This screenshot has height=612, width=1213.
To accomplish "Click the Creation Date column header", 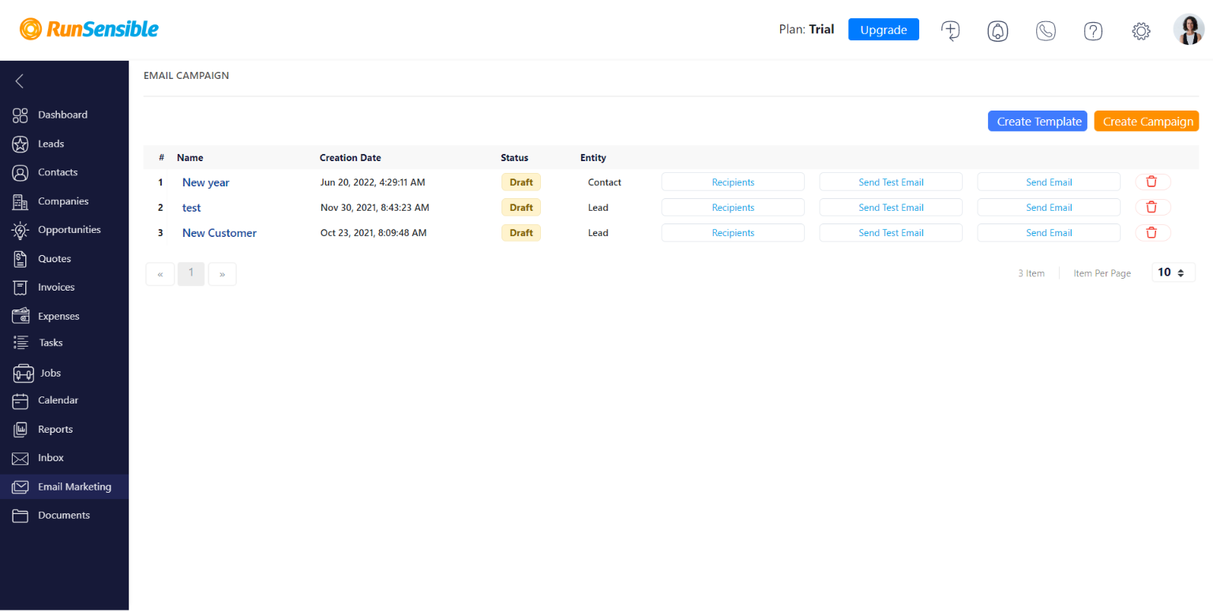I will coord(350,158).
